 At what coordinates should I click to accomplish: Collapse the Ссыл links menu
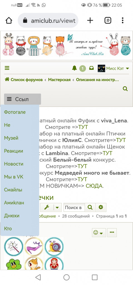coord(23,99)
